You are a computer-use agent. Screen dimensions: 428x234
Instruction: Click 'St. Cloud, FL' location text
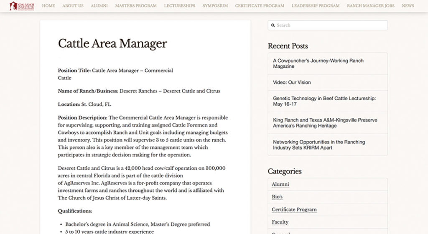(97, 104)
